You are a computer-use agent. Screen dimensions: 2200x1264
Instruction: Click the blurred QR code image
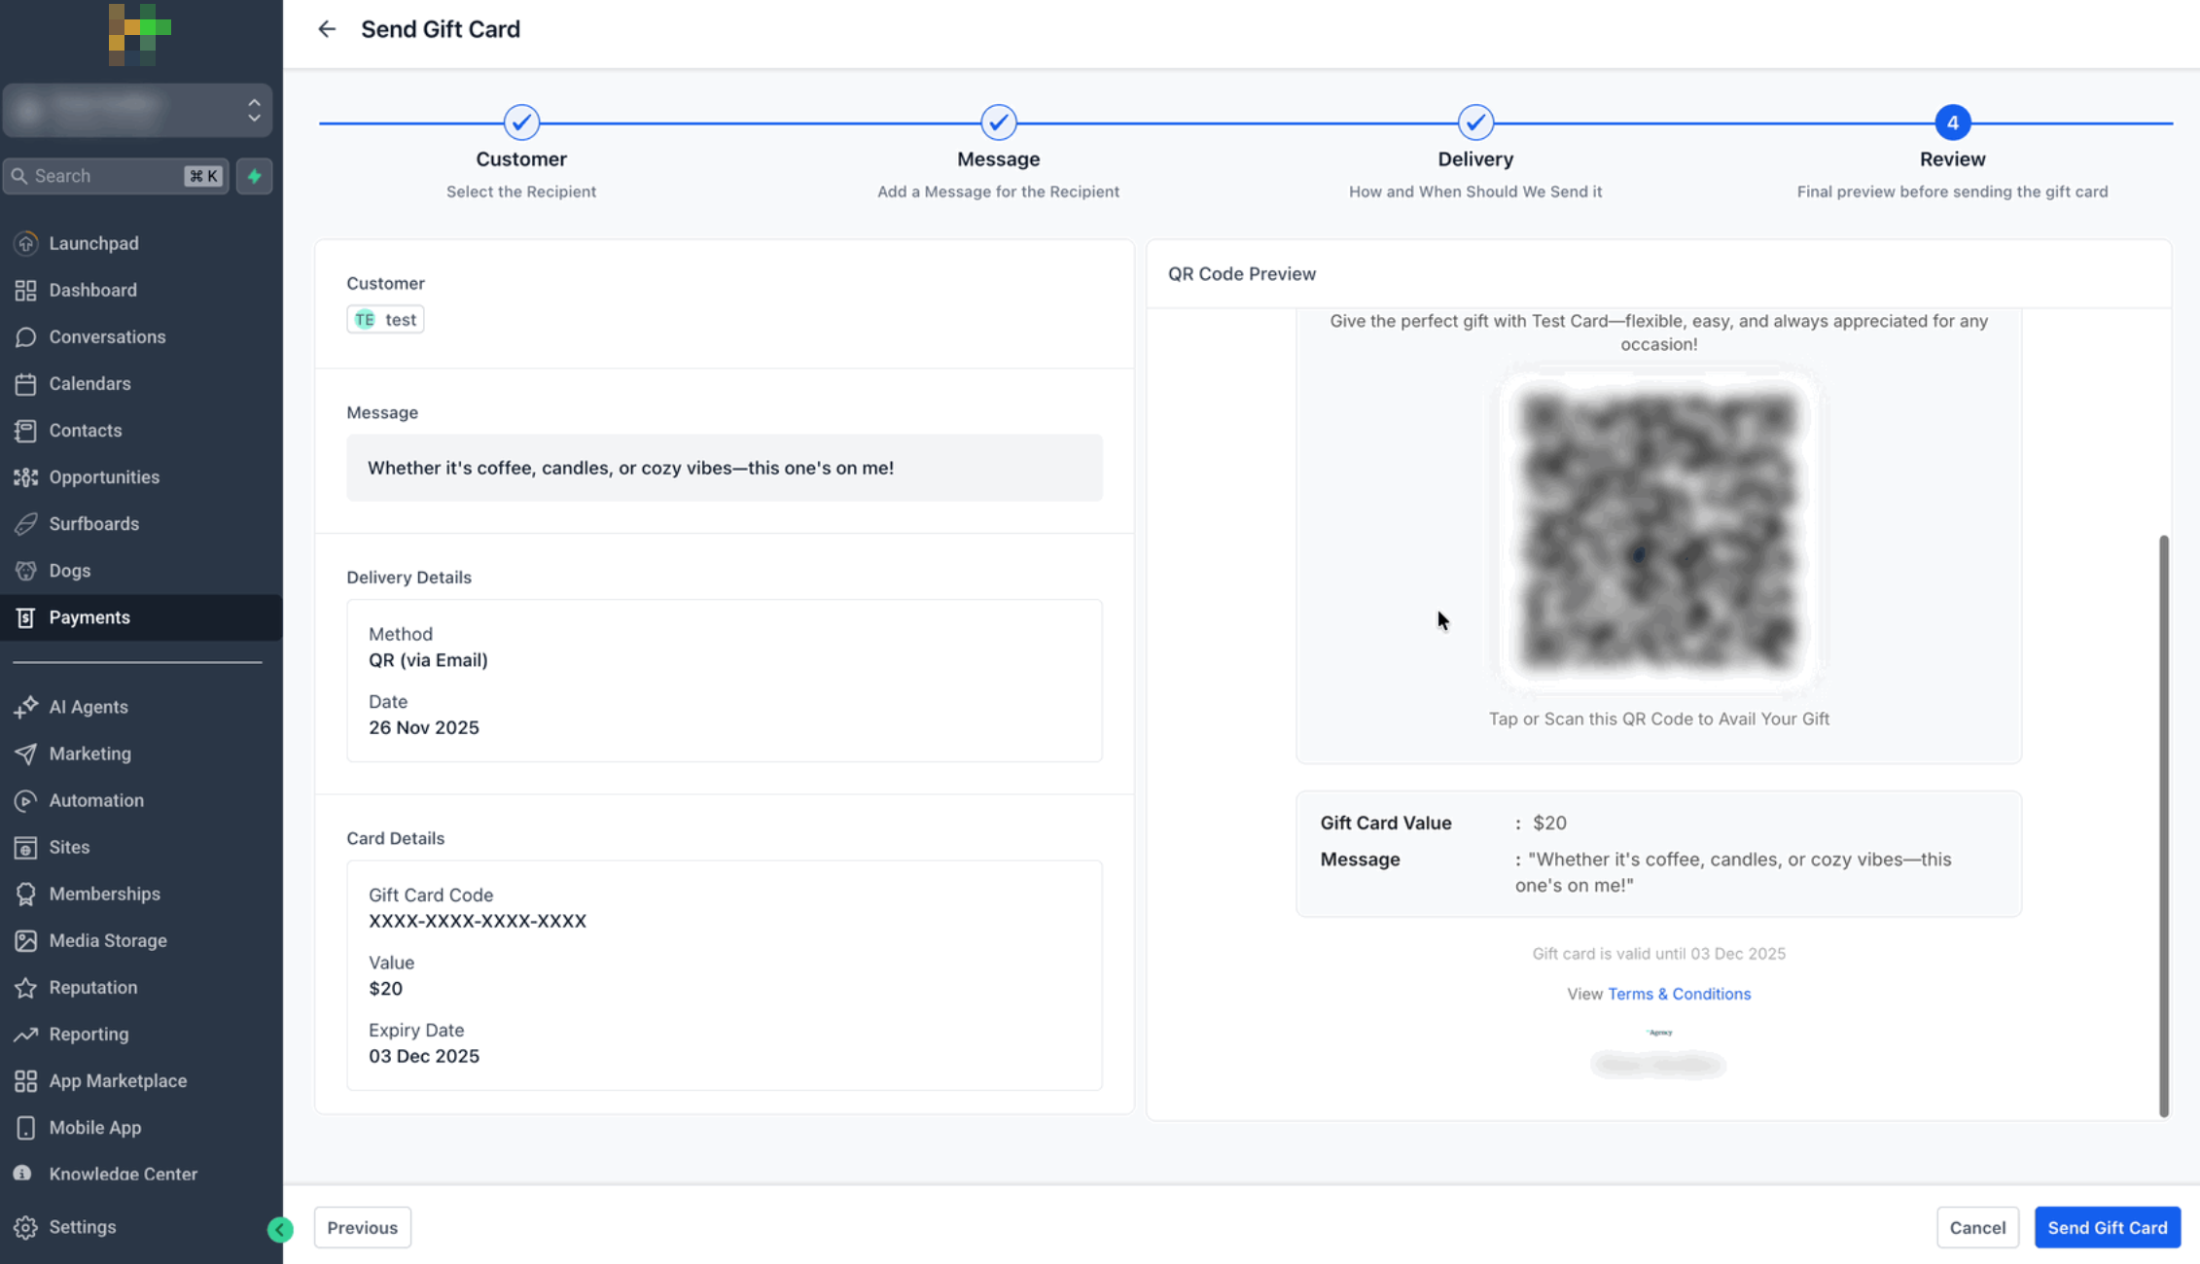tap(1658, 530)
